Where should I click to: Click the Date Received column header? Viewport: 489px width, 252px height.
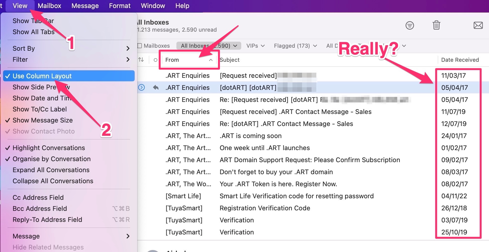pyautogui.click(x=460, y=60)
